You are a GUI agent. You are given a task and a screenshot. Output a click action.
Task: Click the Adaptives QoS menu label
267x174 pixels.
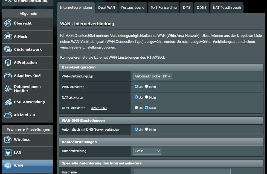27,76
